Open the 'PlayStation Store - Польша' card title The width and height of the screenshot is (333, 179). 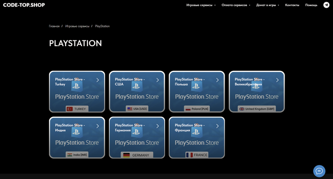pyautogui.click(x=190, y=81)
